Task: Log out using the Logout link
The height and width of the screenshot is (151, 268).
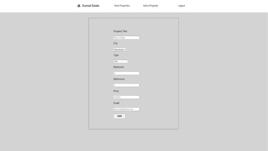Action: pos(181,6)
